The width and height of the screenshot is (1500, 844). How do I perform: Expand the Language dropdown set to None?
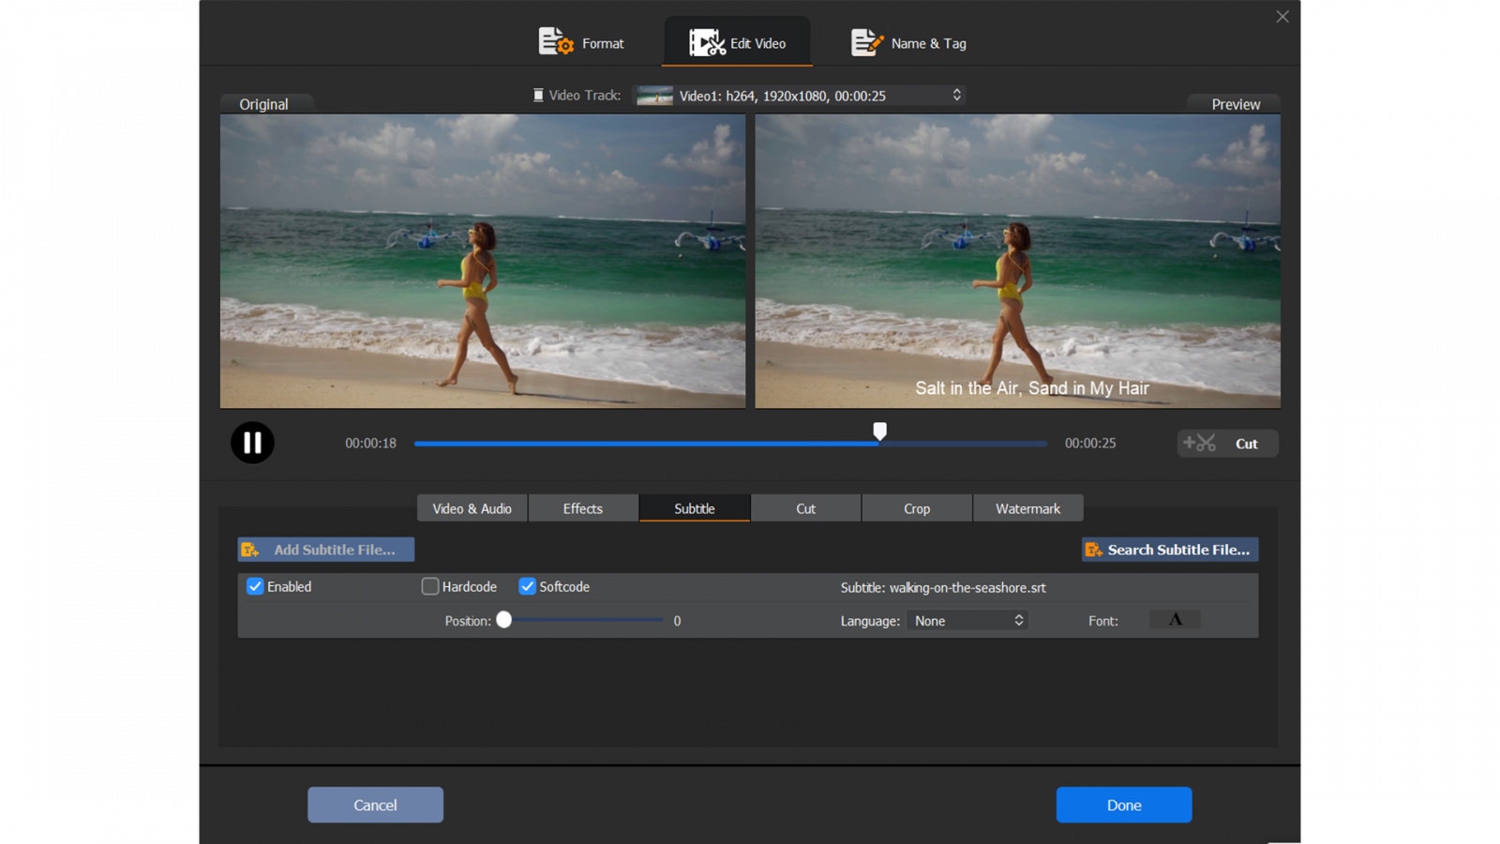[967, 621]
